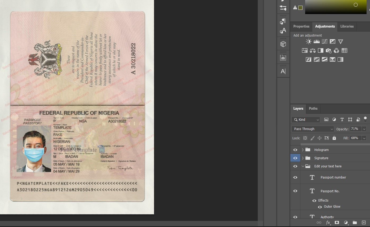Click Outer Glow under Passport No effects
370x227 pixels.
click(332, 206)
